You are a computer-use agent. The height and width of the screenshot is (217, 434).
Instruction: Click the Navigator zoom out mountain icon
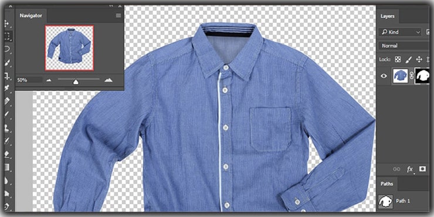pyautogui.click(x=49, y=80)
